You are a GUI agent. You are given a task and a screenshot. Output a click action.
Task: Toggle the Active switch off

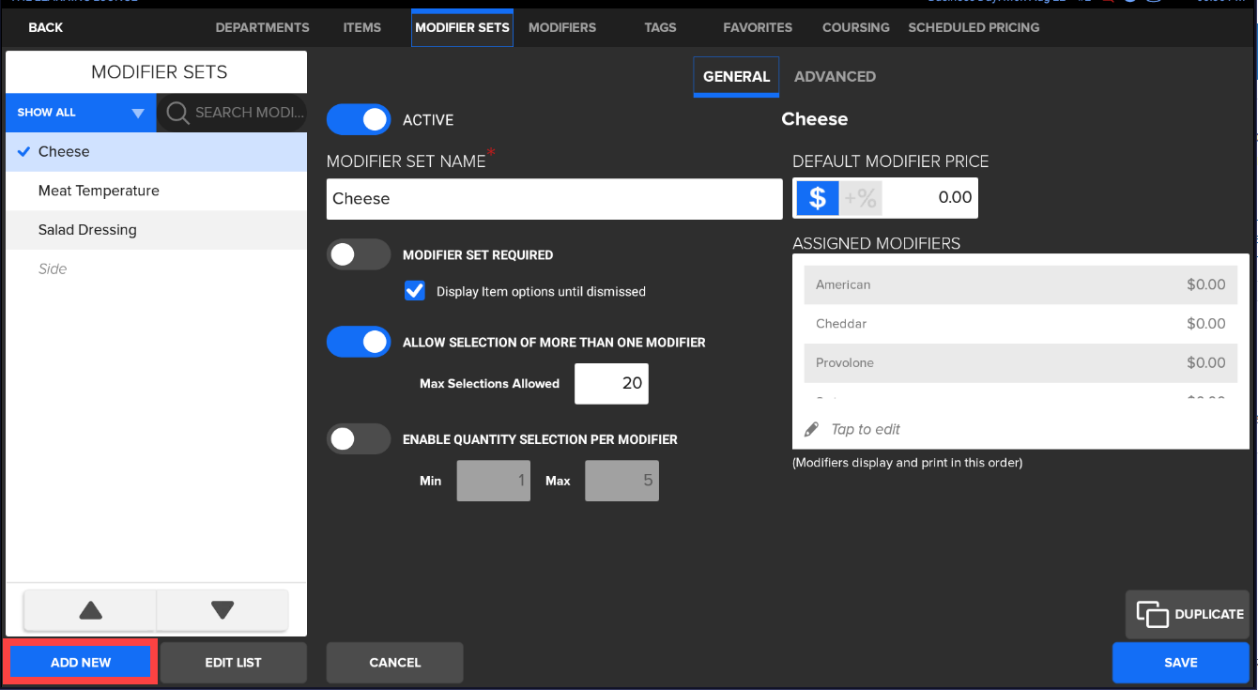click(359, 120)
